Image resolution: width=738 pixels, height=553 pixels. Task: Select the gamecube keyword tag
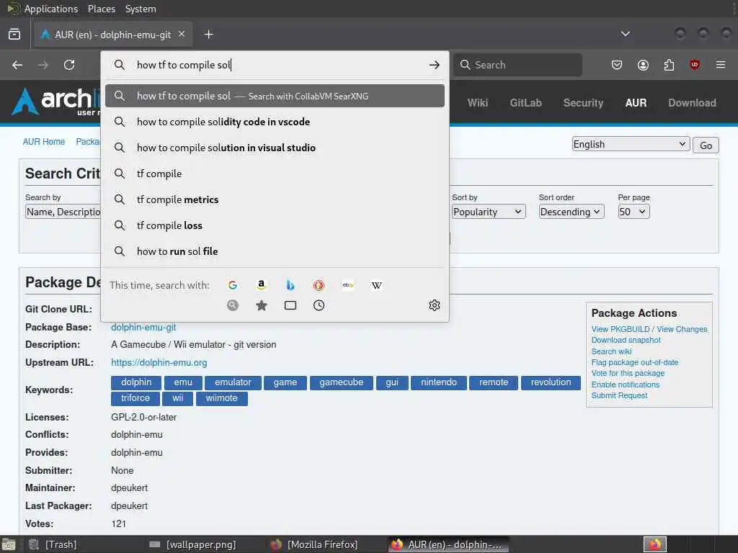coord(341,383)
